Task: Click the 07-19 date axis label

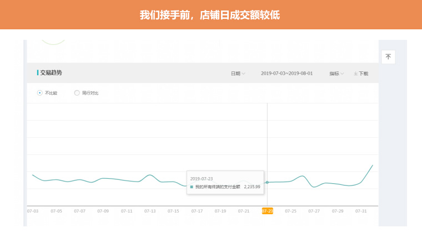Action: [220, 211]
